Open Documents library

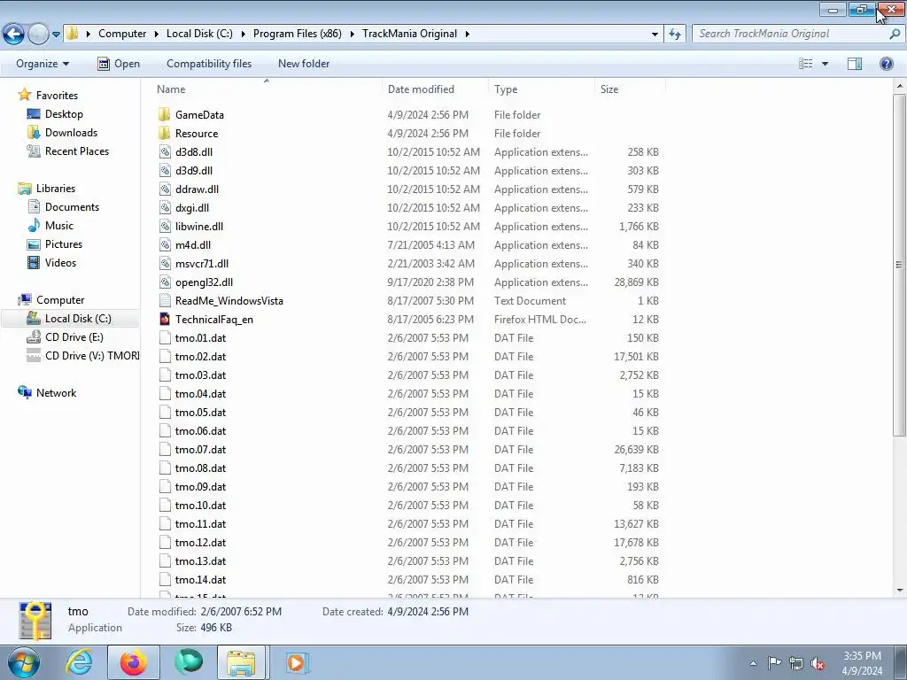pyautogui.click(x=72, y=207)
